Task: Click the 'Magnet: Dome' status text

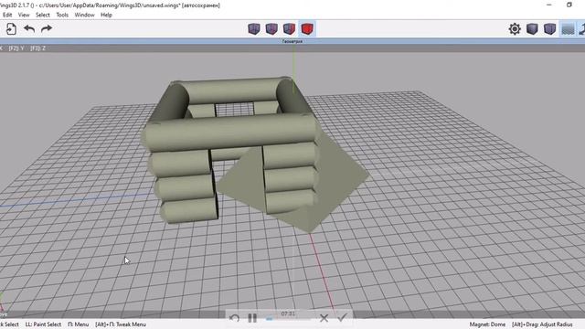Action: pos(487,324)
